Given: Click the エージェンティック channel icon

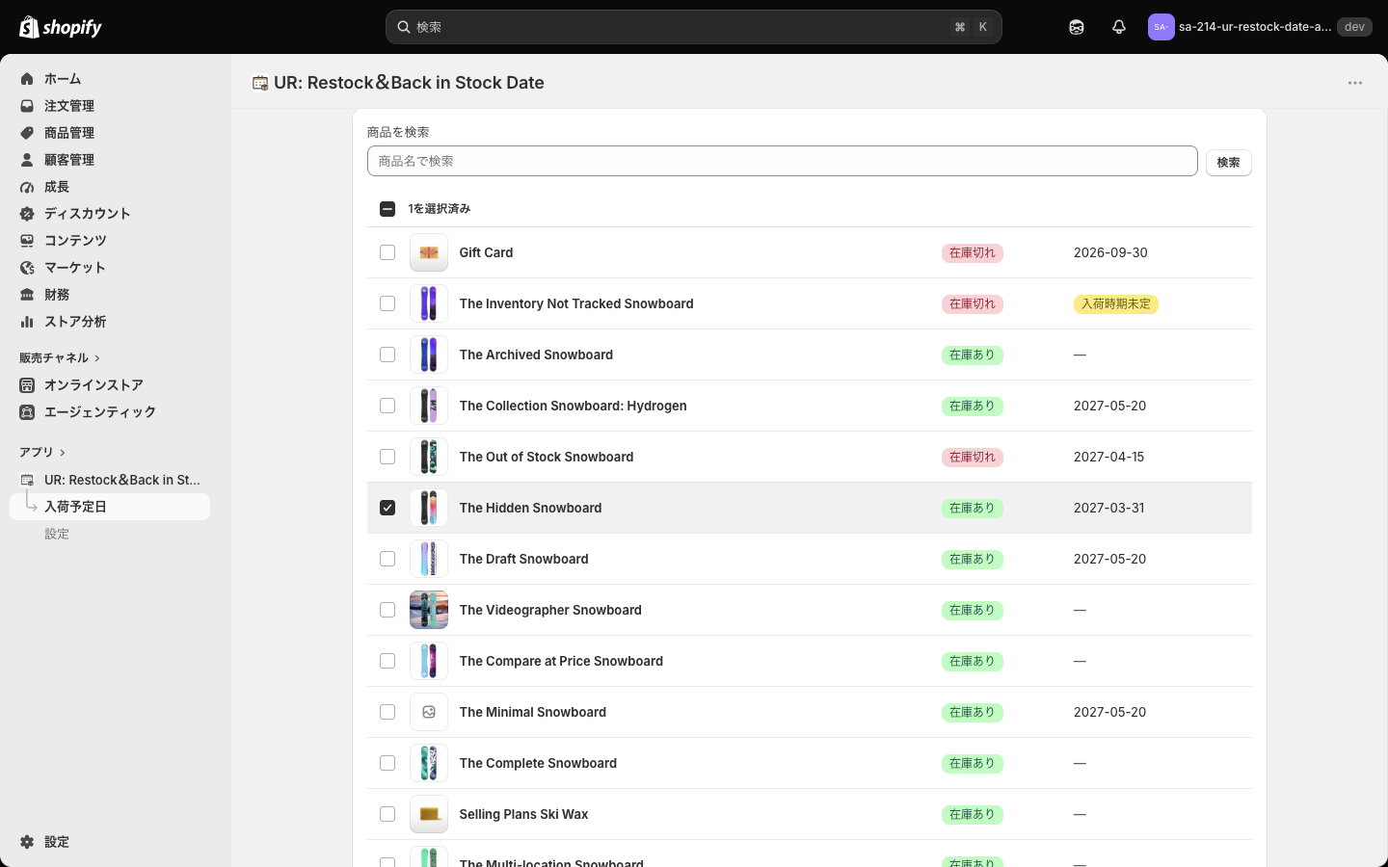Looking at the screenshot, I should coord(27,412).
